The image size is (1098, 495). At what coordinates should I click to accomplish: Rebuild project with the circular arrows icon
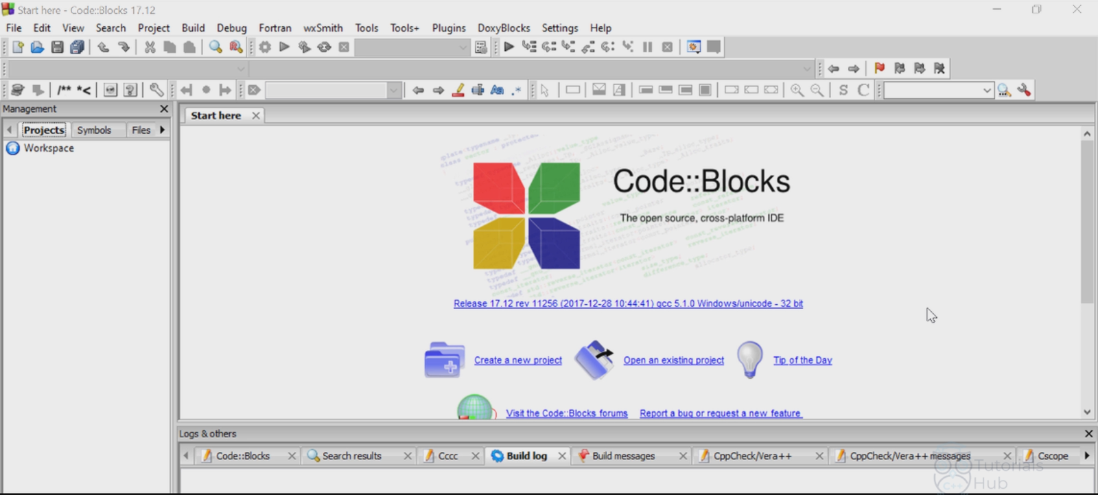tap(325, 47)
